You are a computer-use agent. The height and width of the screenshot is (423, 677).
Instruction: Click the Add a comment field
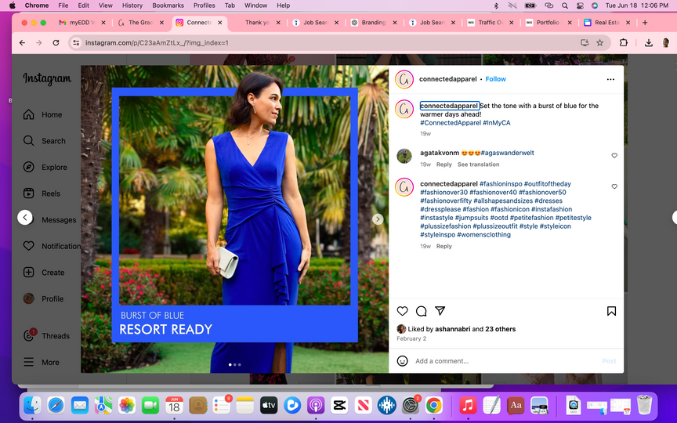point(501,361)
